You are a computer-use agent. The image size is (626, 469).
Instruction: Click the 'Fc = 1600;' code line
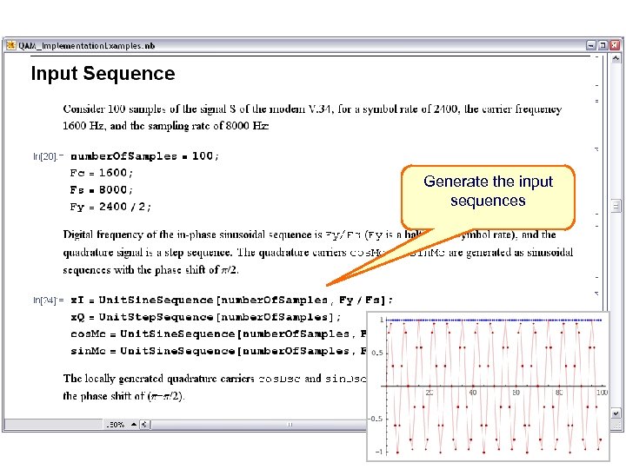click(102, 173)
